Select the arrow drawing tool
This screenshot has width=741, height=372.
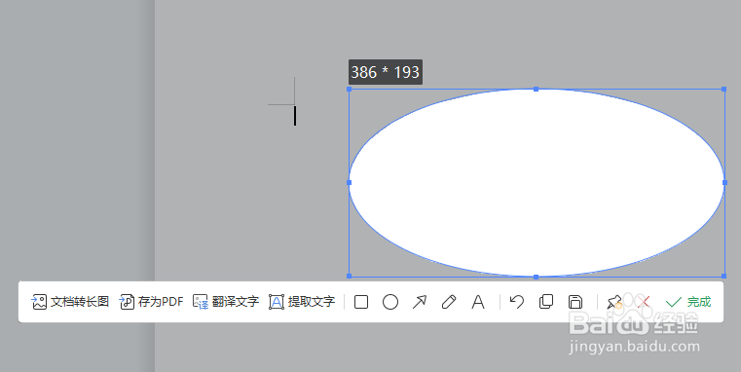click(419, 302)
